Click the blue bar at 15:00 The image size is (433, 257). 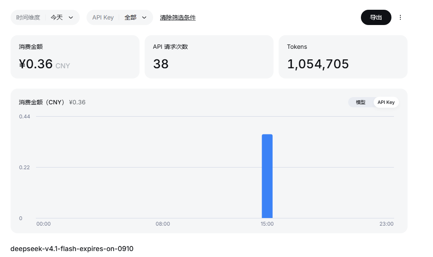click(267, 176)
